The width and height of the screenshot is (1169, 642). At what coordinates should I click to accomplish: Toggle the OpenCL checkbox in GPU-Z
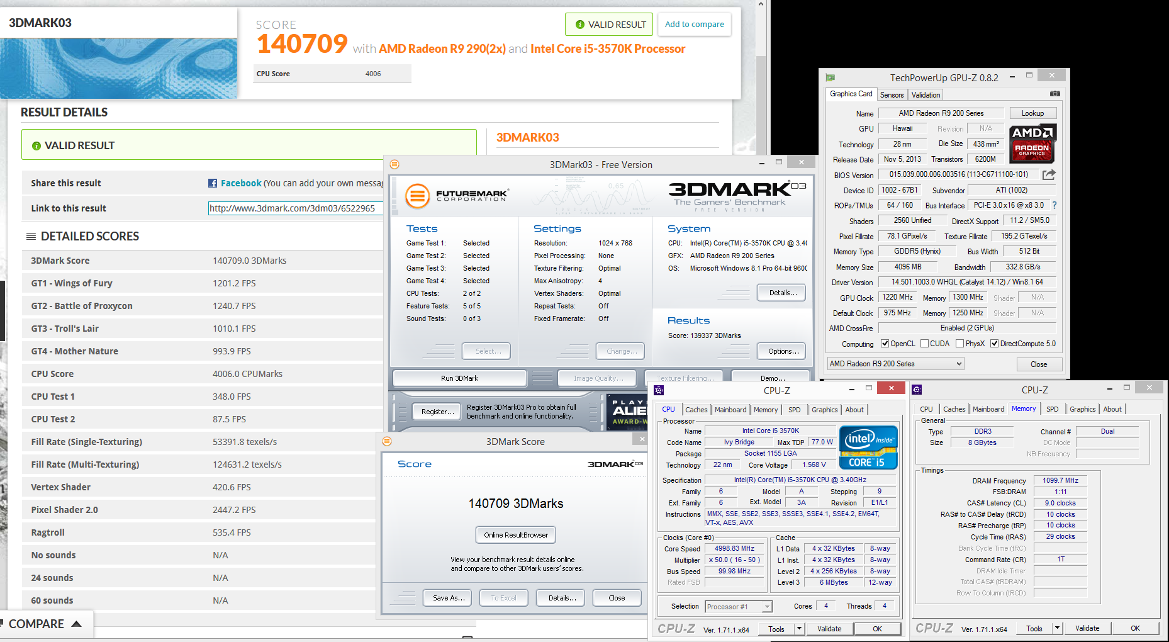[885, 344]
